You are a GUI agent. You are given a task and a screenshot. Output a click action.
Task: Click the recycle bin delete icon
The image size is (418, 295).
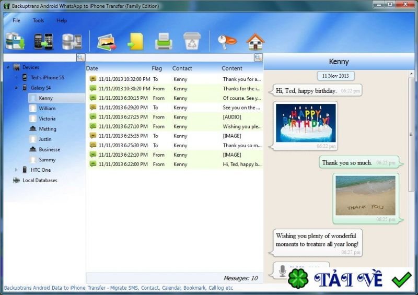pos(192,41)
